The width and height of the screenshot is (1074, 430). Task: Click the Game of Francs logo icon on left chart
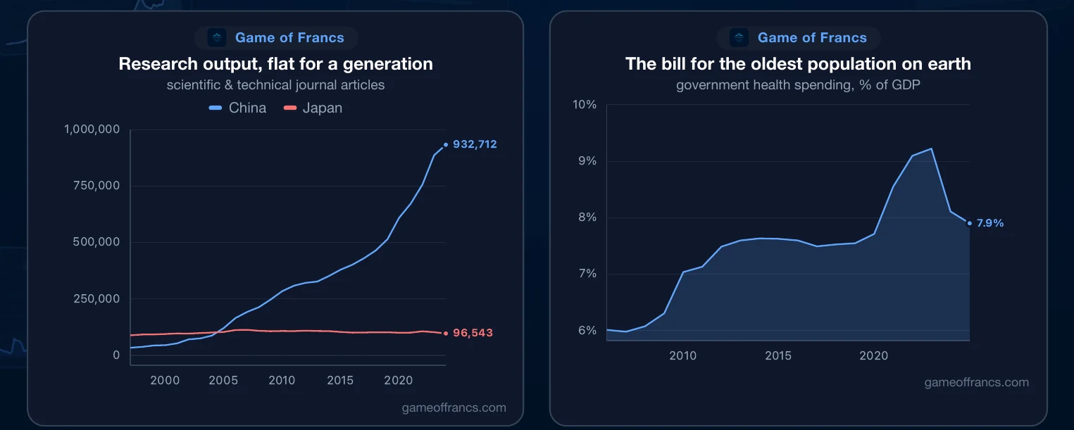[217, 37]
